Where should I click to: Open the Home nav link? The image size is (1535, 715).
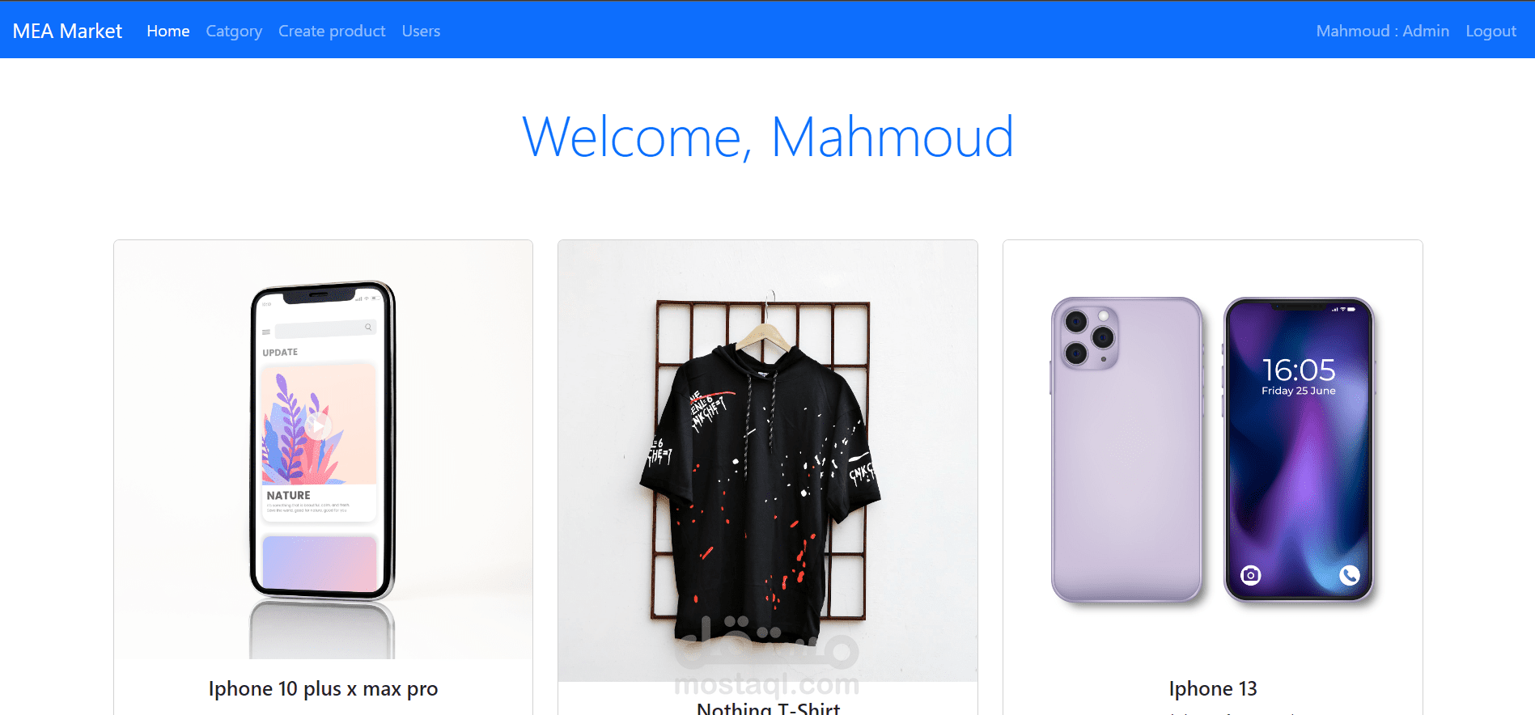[168, 31]
